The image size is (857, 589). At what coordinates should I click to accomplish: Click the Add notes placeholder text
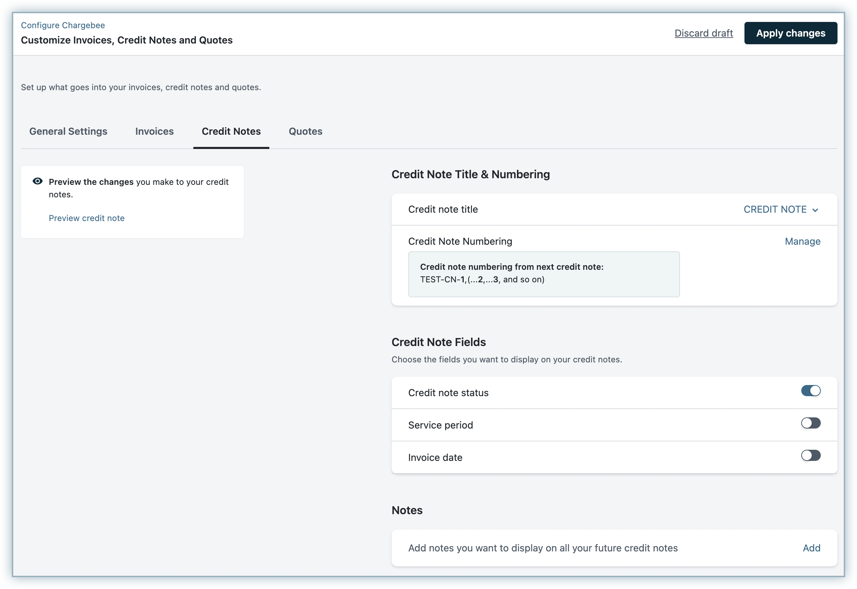point(543,548)
